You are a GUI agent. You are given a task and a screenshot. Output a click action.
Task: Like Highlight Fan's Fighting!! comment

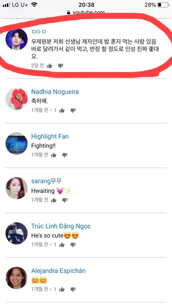(x=54, y=155)
